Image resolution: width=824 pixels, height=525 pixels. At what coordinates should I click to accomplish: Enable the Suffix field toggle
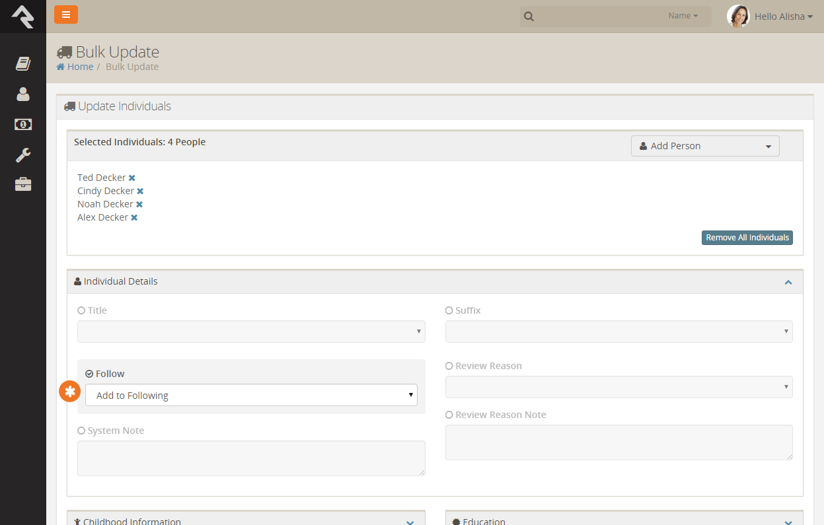tap(449, 310)
